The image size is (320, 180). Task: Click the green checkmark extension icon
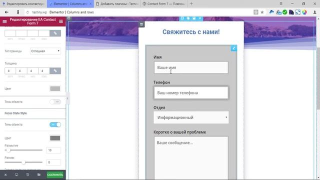(285, 12)
